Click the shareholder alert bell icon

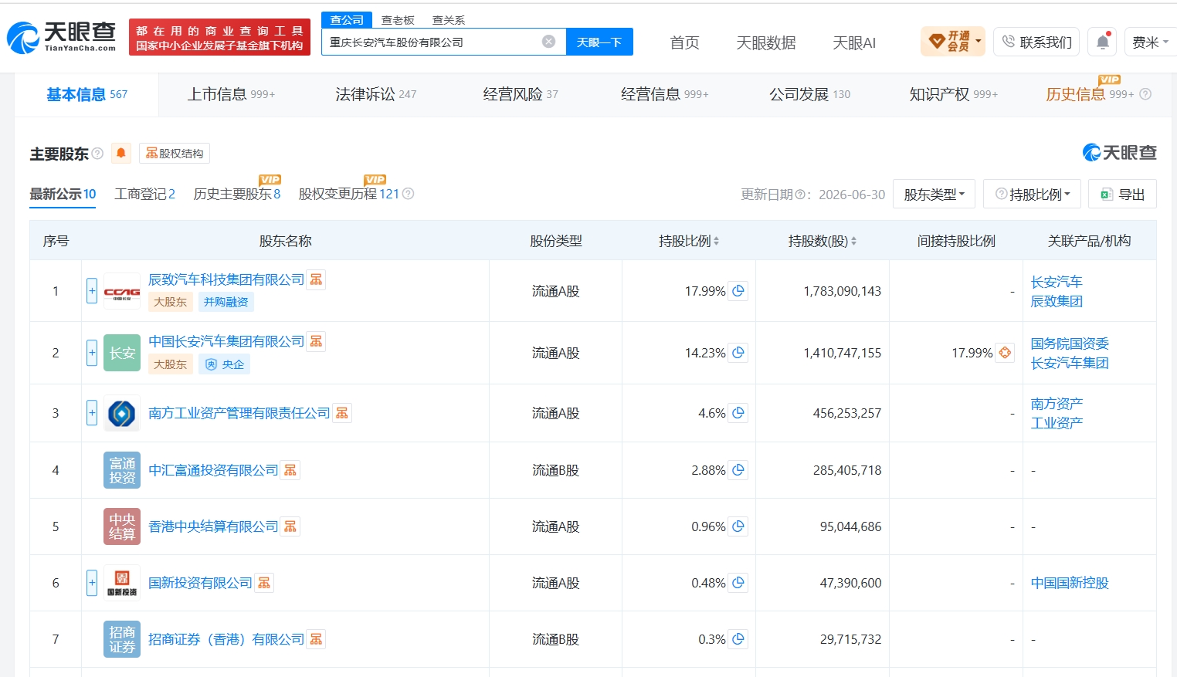(x=121, y=154)
